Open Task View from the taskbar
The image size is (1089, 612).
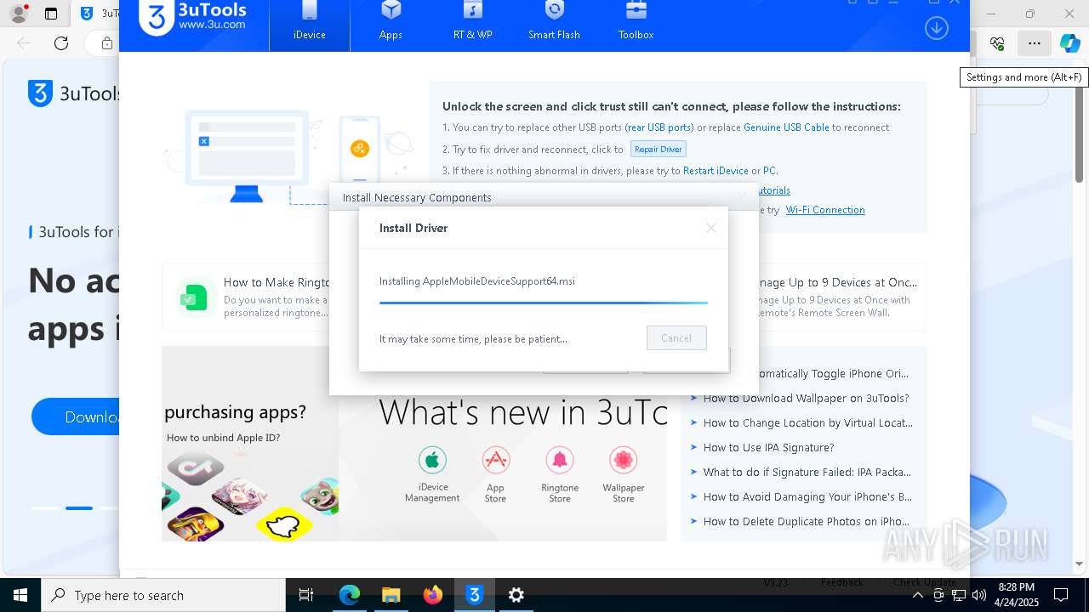point(306,595)
